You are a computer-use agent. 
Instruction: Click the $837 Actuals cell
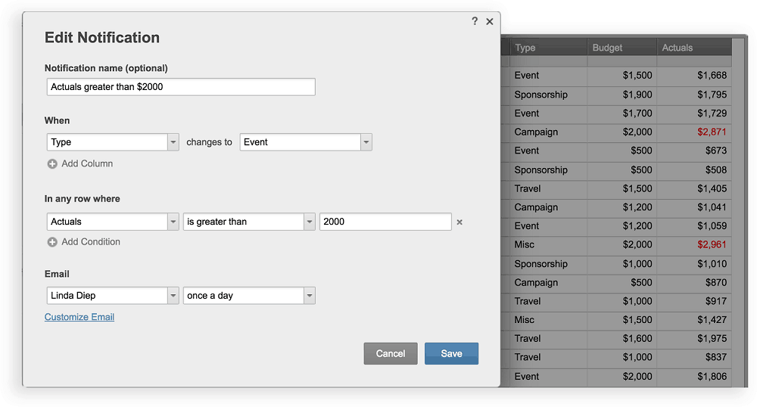point(694,357)
